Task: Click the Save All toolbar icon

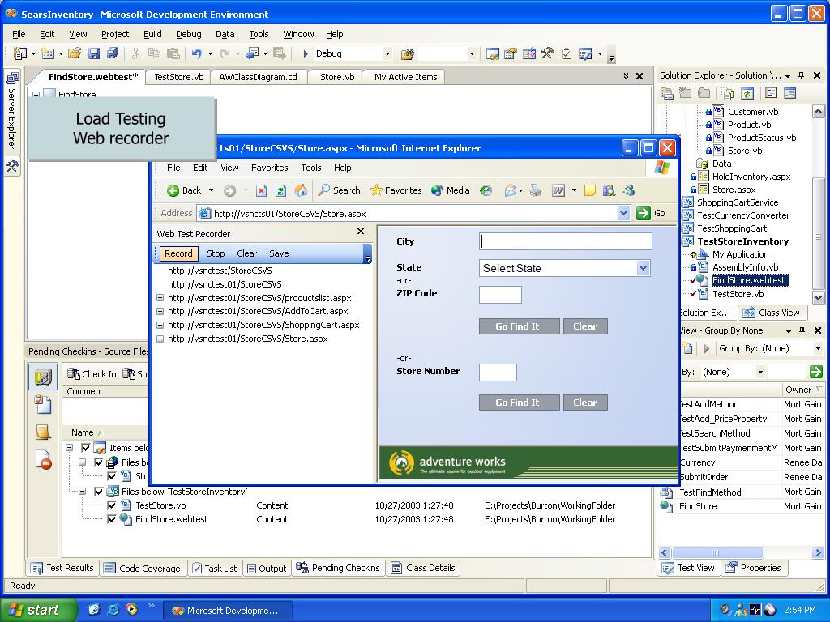Action: [112, 53]
